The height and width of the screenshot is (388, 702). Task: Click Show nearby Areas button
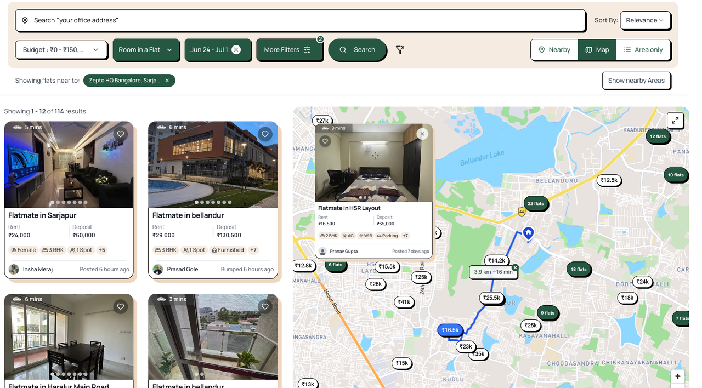636,81
